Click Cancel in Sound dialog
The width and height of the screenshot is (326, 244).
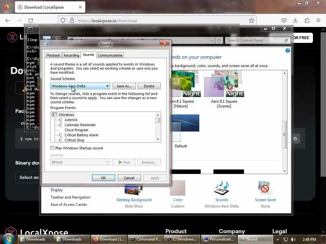[129, 178]
